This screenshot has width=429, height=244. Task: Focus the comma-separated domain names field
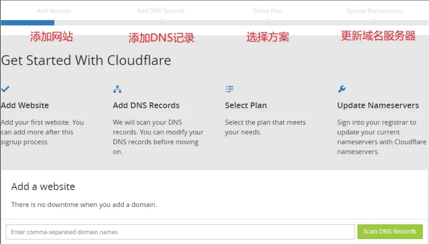[x=180, y=232]
